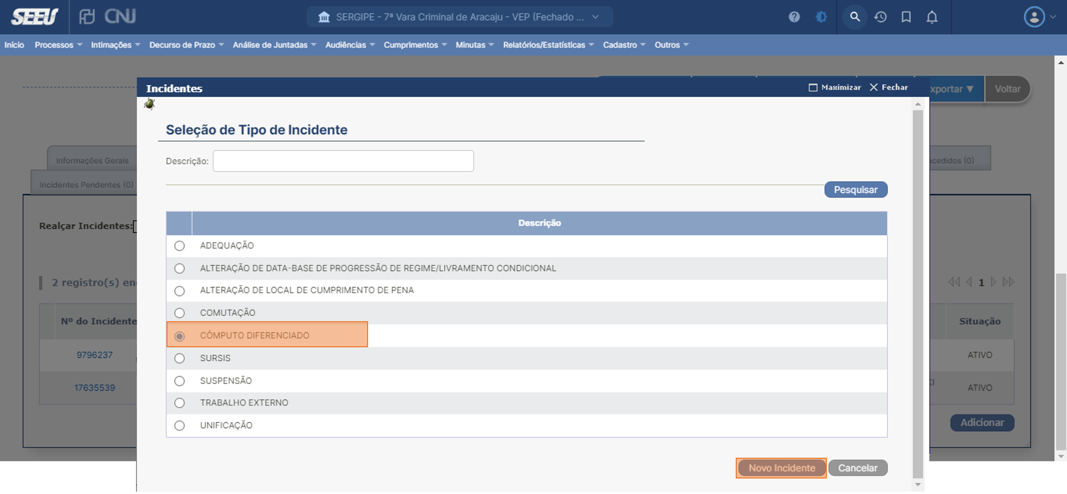
Task: Open the notifications bell icon
Action: coord(931,17)
